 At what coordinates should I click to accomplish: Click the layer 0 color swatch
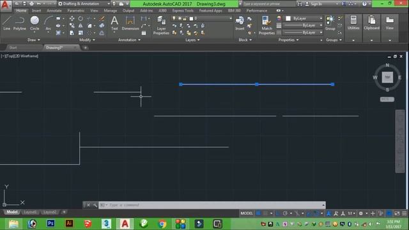tap(191, 19)
